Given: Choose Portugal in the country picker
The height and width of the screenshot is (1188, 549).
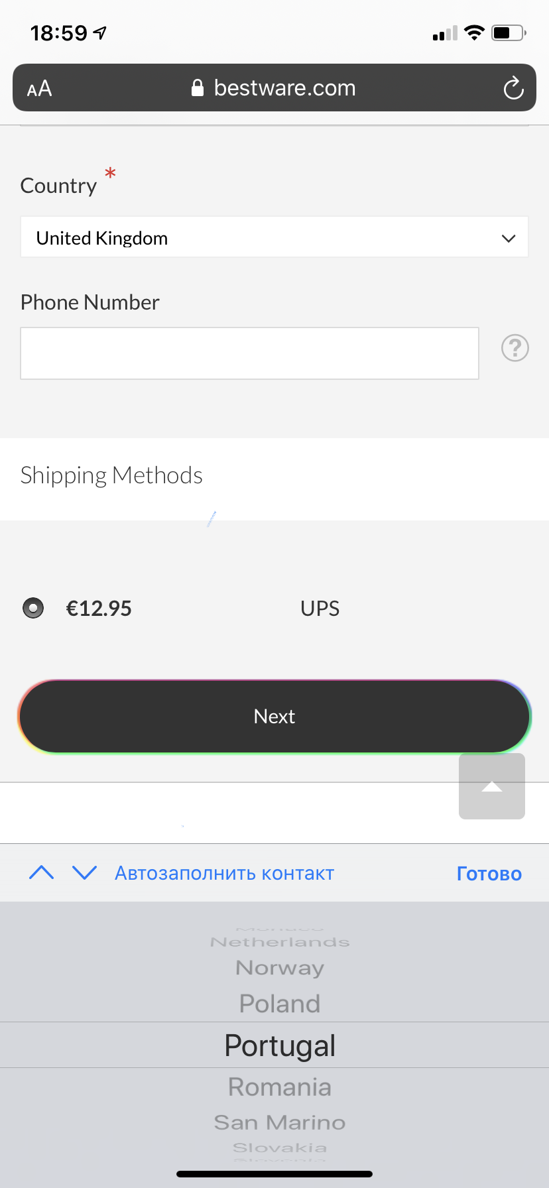Looking at the screenshot, I should [x=280, y=1045].
